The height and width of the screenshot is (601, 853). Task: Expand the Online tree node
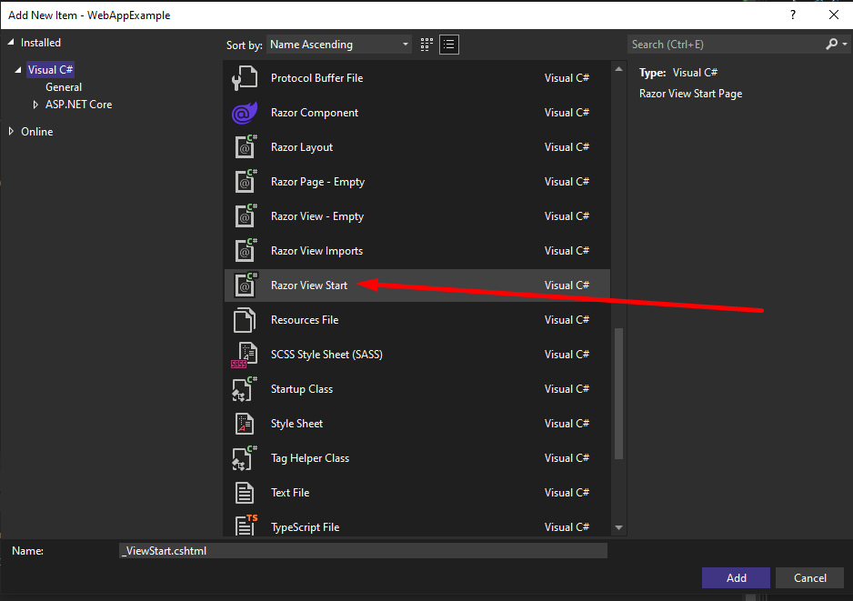[11, 132]
